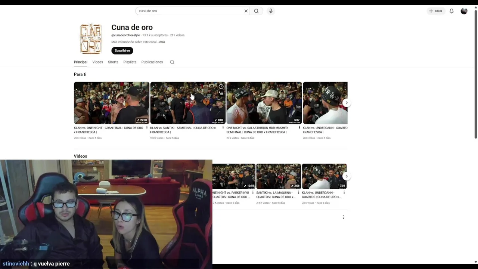Click the Videos section heading
The width and height of the screenshot is (478, 269).
[80, 156]
